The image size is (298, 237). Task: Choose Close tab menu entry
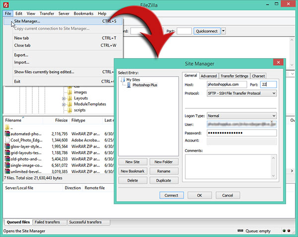tap(63, 45)
